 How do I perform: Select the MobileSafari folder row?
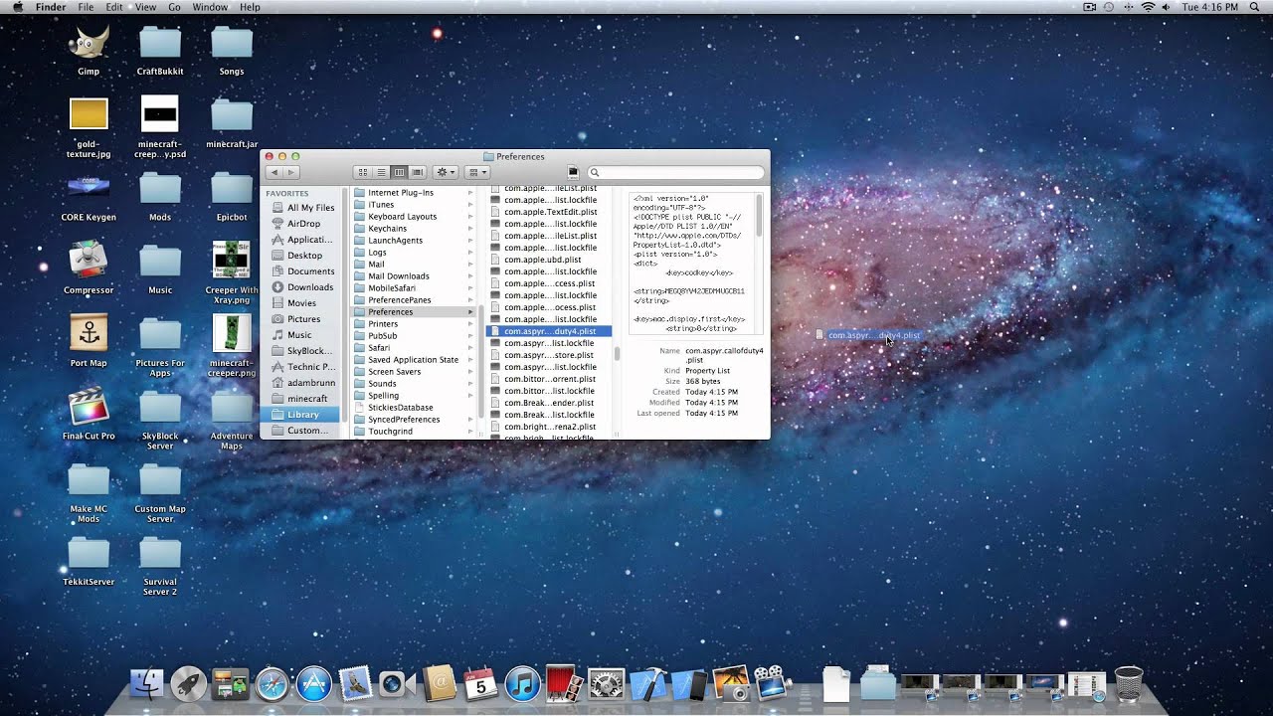pyautogui.click(x=414, y=288)
